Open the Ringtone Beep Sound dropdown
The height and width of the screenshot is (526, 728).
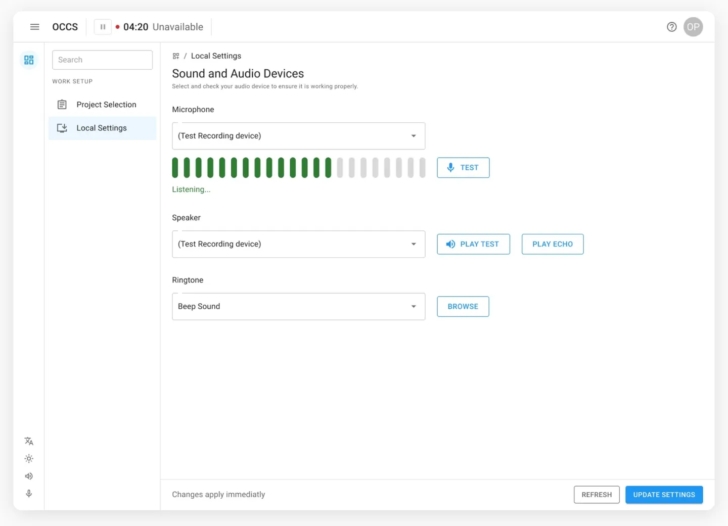298,307
